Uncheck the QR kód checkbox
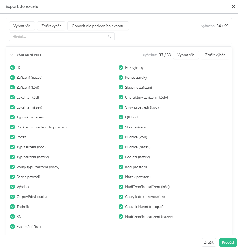This screenshot has height=248, width=238. click(121, 117)
